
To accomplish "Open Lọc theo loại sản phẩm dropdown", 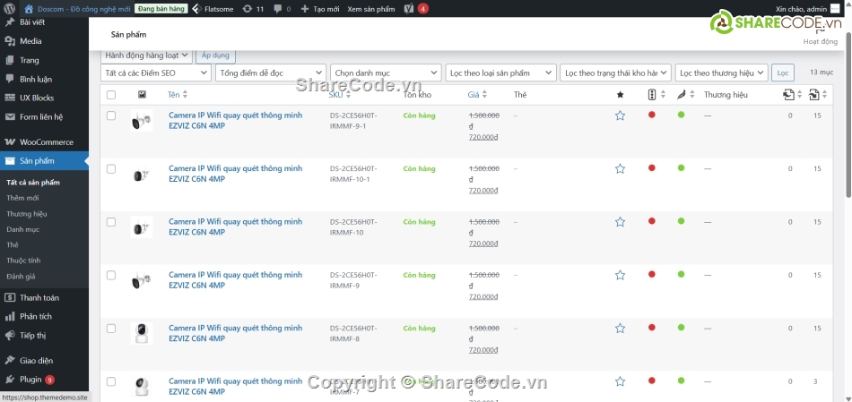I will (x=500, y=73).
